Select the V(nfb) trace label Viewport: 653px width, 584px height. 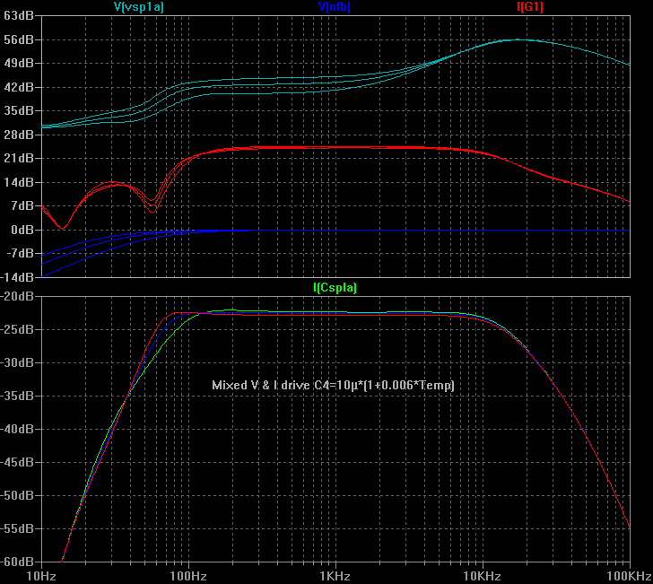click(334, 7)
